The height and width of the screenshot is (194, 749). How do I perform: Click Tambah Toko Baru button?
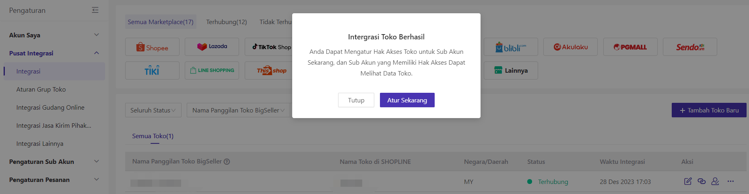click(709, 110)
